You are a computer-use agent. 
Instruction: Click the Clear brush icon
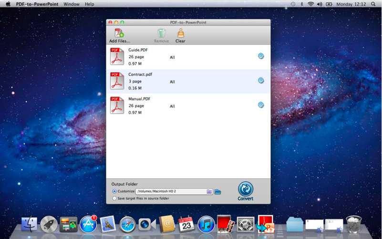[x=181, y=33]
